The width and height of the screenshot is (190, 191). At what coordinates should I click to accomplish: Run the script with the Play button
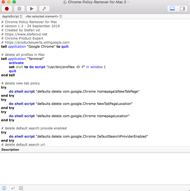click(x=32, y=9)
